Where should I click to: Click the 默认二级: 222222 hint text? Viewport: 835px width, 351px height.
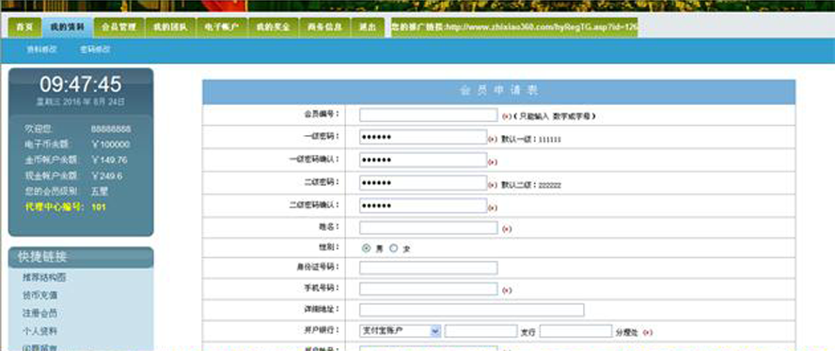click(531, 185)
